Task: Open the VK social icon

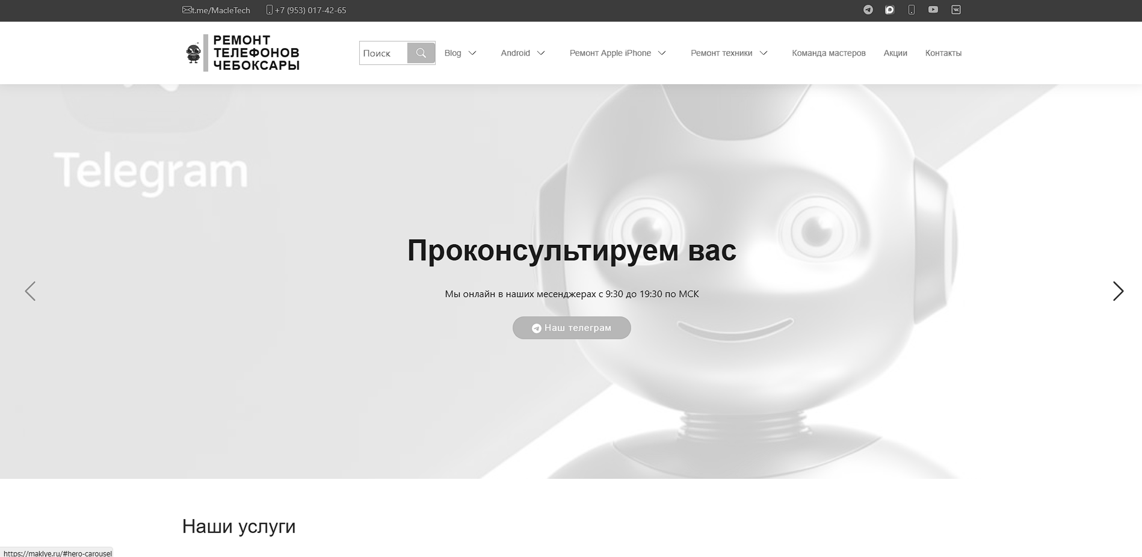Action: pos(956,10)
